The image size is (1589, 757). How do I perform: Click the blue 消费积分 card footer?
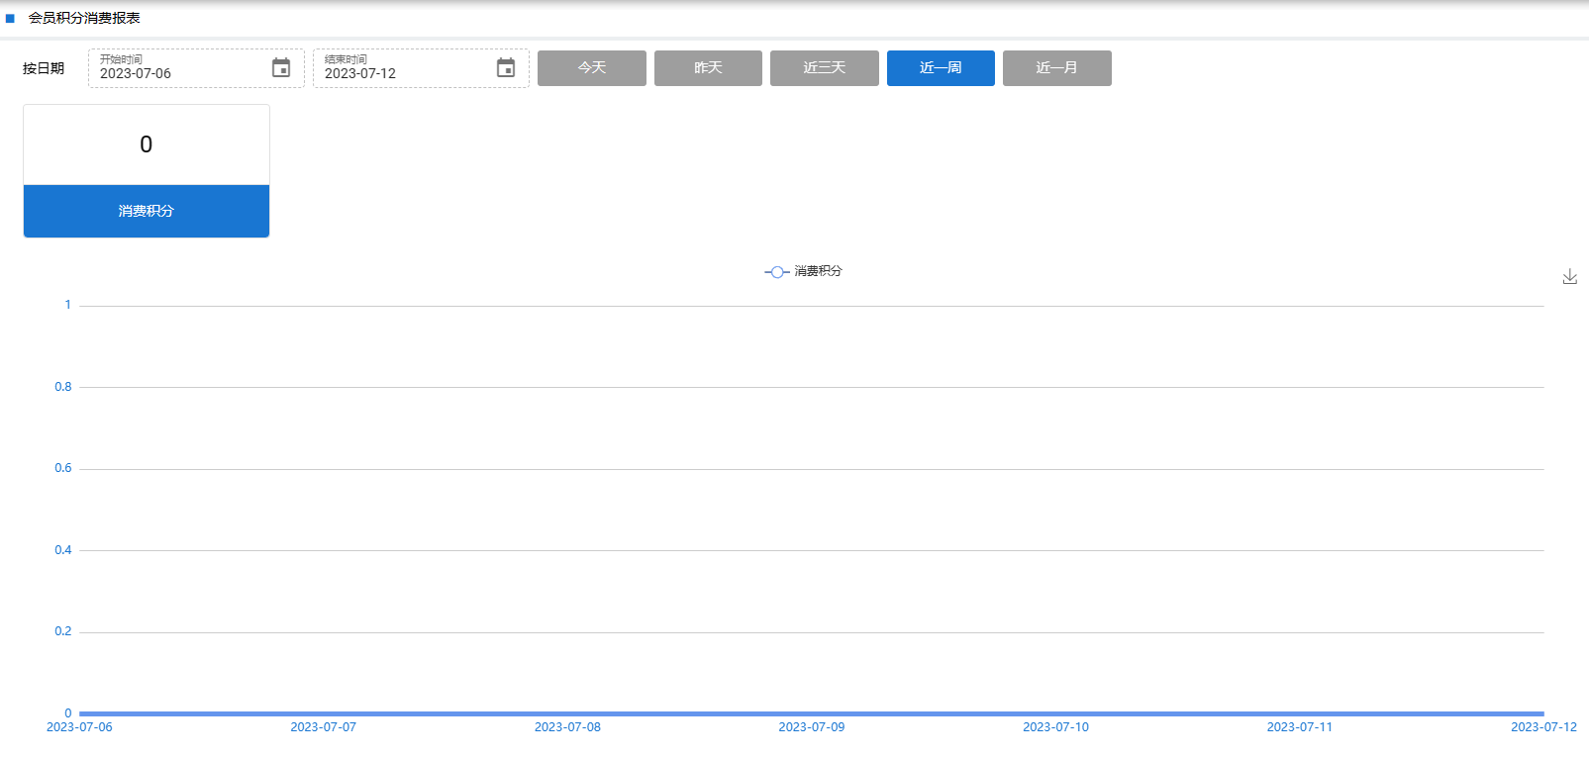[x=147, y=211]
